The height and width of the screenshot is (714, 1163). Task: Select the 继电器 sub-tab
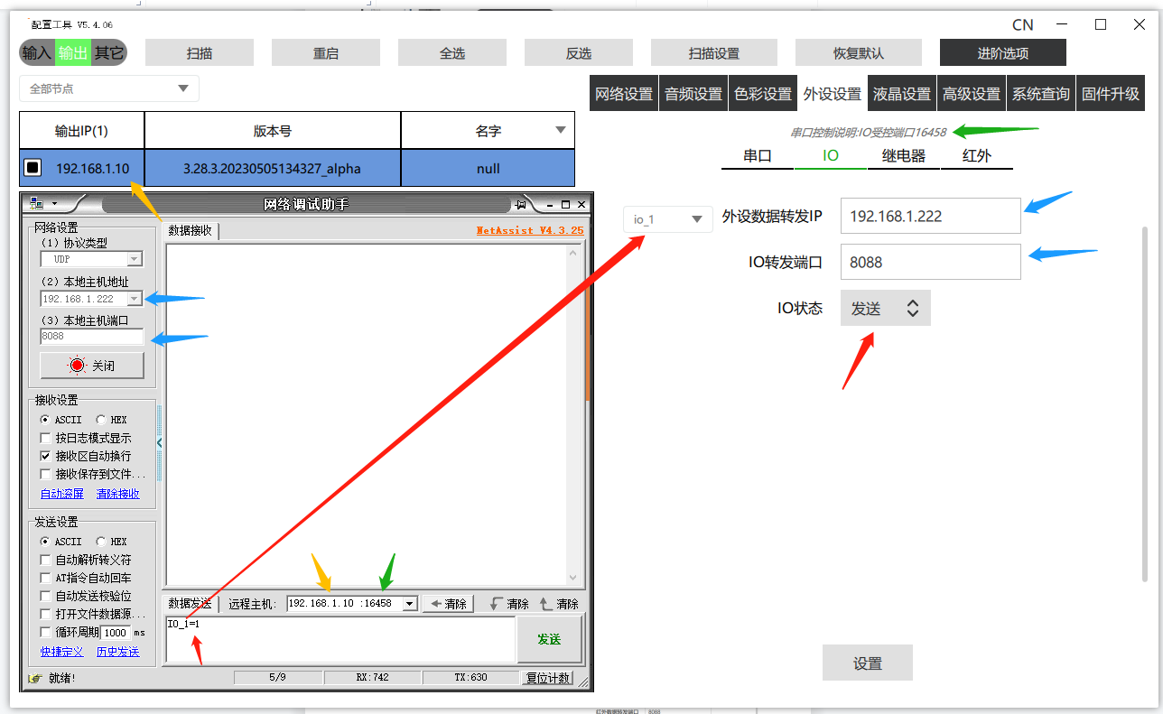coord(903,155)
